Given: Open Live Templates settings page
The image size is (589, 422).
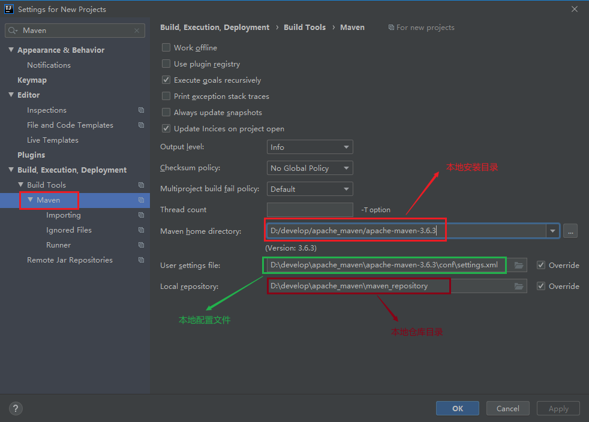Looking at the screenshot, I should click(x=53, y=140).
